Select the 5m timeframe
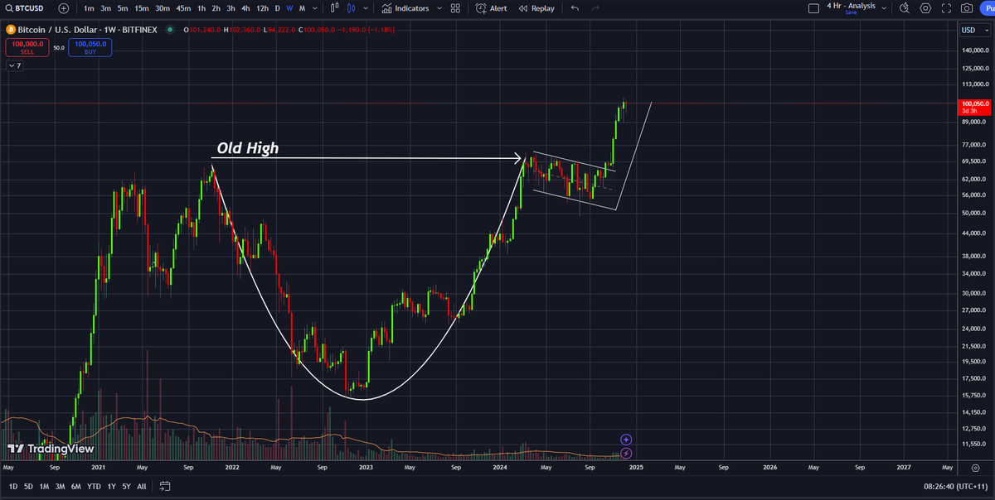 (x=123, y=8)
